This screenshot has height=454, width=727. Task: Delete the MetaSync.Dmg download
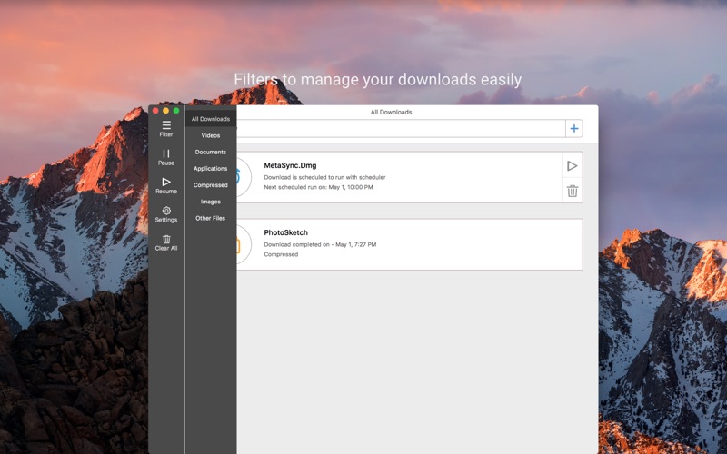(572, 191)
